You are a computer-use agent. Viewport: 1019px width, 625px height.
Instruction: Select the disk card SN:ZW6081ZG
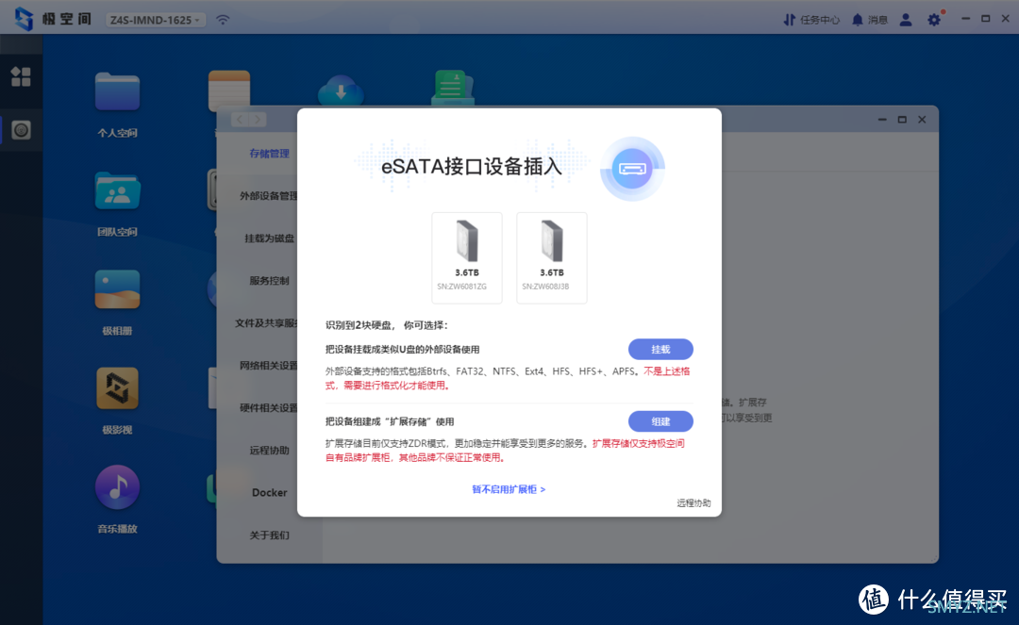click(x=467, y=257)
